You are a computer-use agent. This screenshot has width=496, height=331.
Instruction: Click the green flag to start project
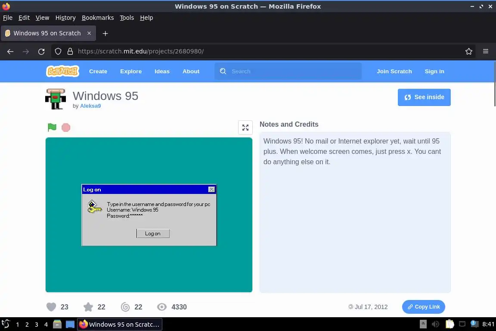pos(52,127)
